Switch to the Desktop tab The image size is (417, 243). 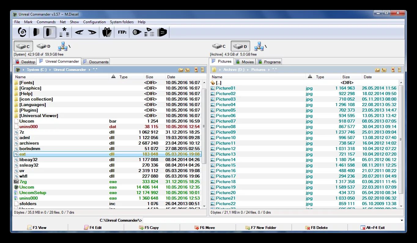[x=25, y=62]
